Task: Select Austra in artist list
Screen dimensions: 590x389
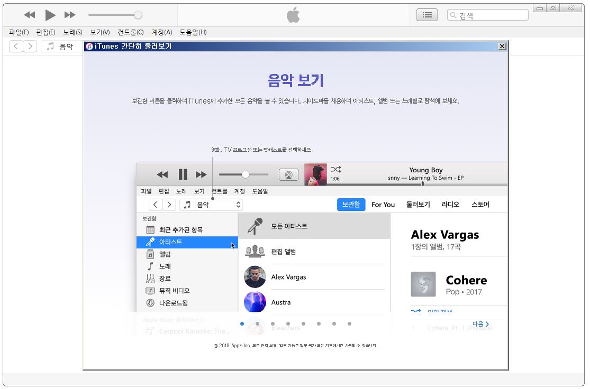Action: [x=314, y=302]
